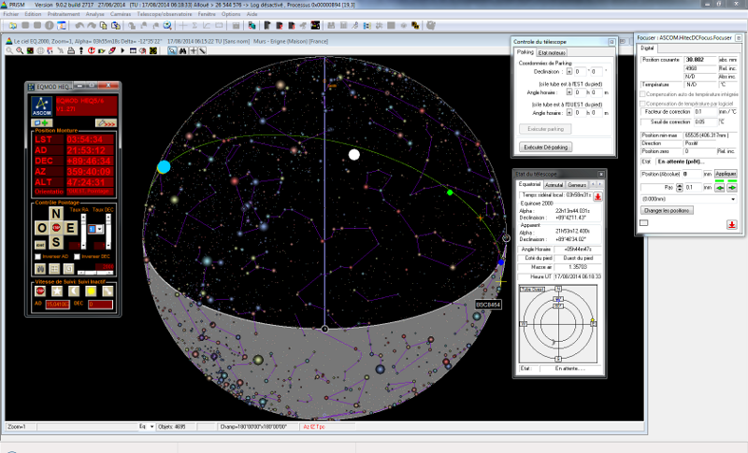Click the Exécuter Dé-parking button
The width and height of the screenshot is (748, 453).
548,147
